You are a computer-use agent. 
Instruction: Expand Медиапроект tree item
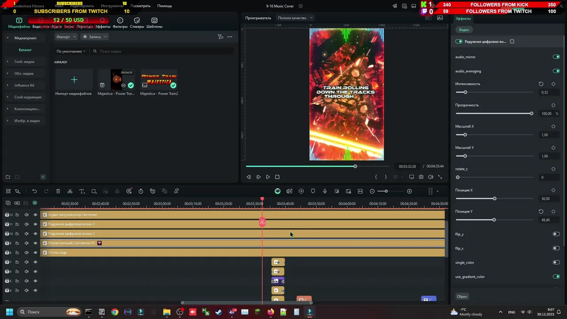(8, 38)
